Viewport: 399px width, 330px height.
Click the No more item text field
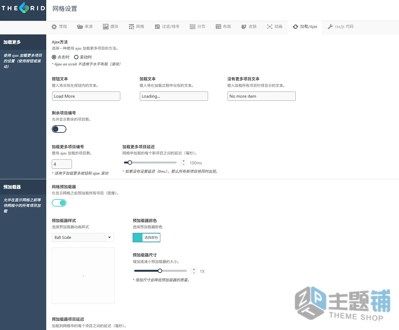click(x=262, y=96)
